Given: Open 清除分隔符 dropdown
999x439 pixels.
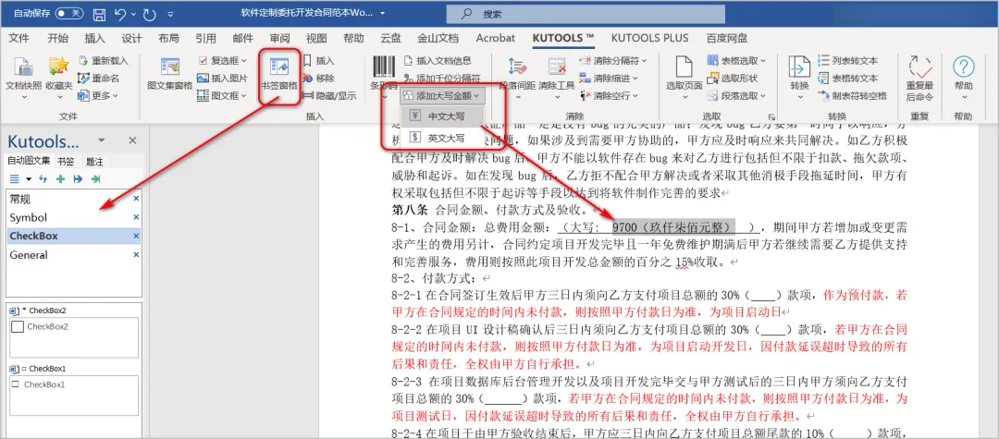Looking at the screenshot, I should point(613,61).
